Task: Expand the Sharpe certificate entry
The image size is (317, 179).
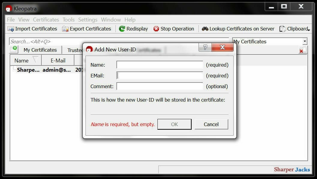Action: (x=13, y=70)
